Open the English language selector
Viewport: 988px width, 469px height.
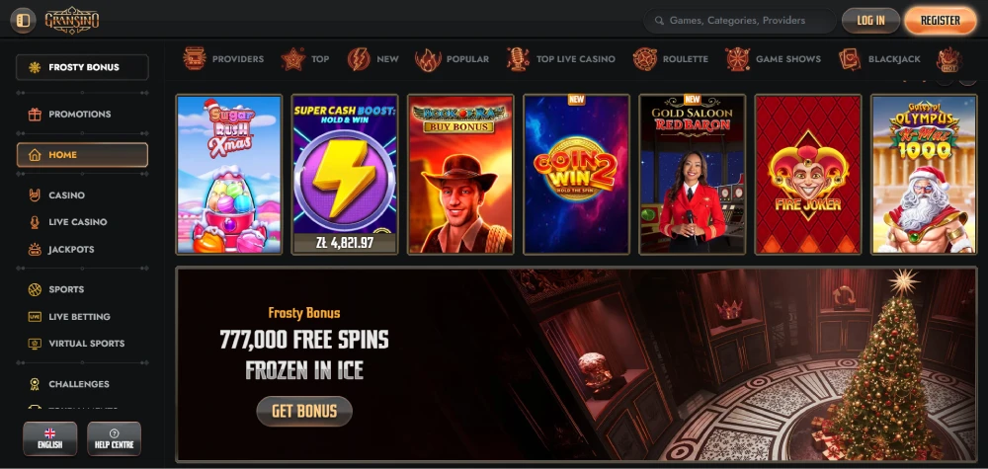pyautogui.click(x=49, y=438)
